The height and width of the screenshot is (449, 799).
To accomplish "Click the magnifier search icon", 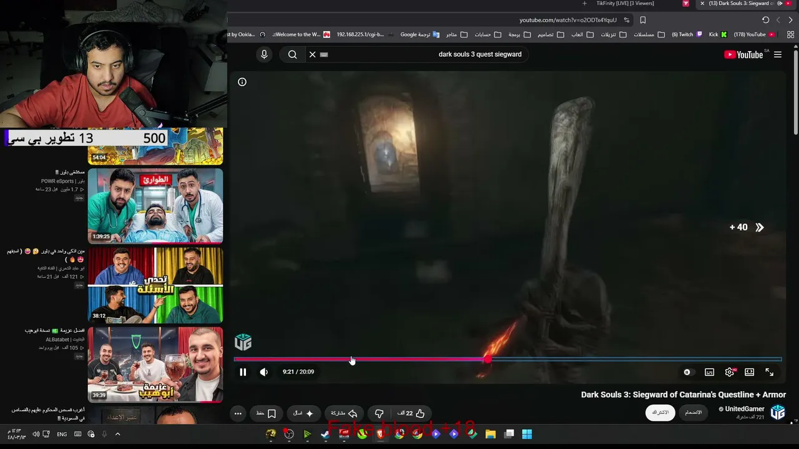I will point(293,54).
